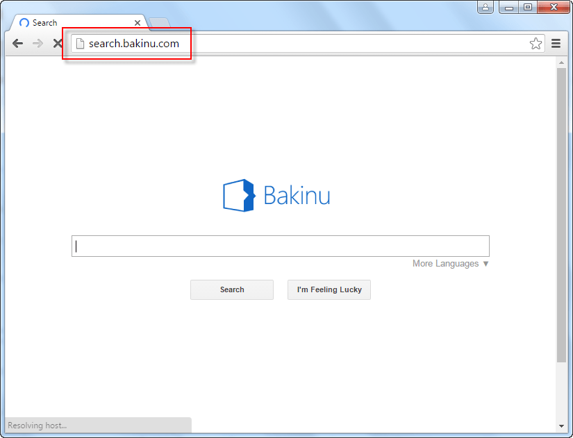This screenshot has width=573, height=438.
Task: Open the user profile icon in title bar
Action: [485, 7]
